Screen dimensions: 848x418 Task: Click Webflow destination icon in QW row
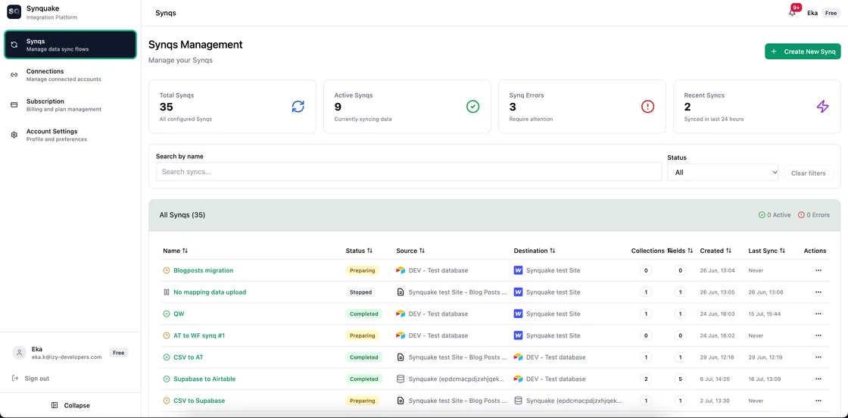[518, 313]
